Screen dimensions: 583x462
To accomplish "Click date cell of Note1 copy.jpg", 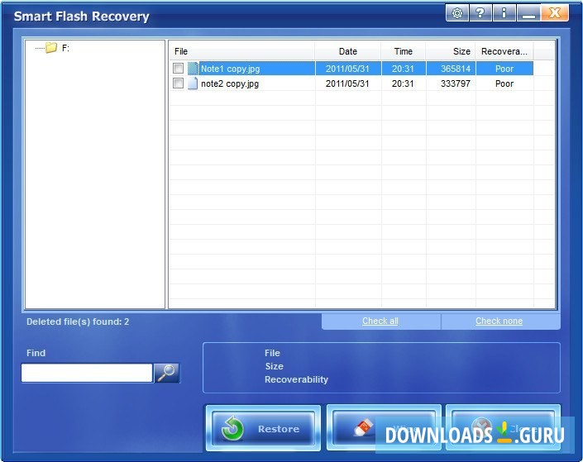I will (x=347, y=69).
